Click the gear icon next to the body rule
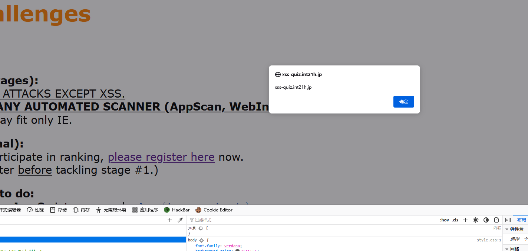 coord(201,240)
